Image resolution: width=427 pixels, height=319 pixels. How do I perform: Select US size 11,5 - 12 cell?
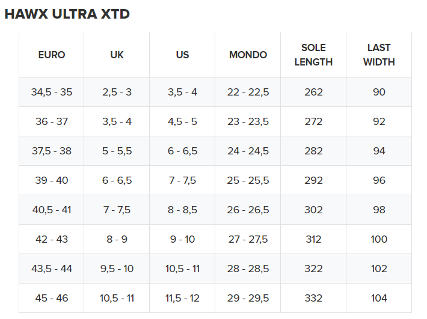[182, 298]
